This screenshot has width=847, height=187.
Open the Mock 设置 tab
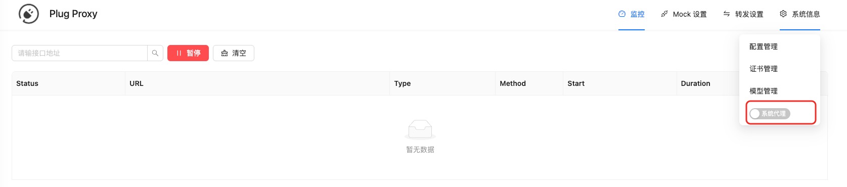pos(684,14)
